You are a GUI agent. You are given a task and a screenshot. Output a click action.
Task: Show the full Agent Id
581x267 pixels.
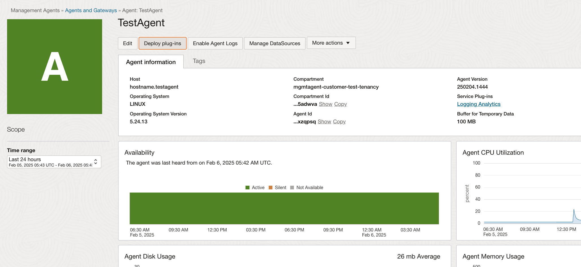point(324,121)
